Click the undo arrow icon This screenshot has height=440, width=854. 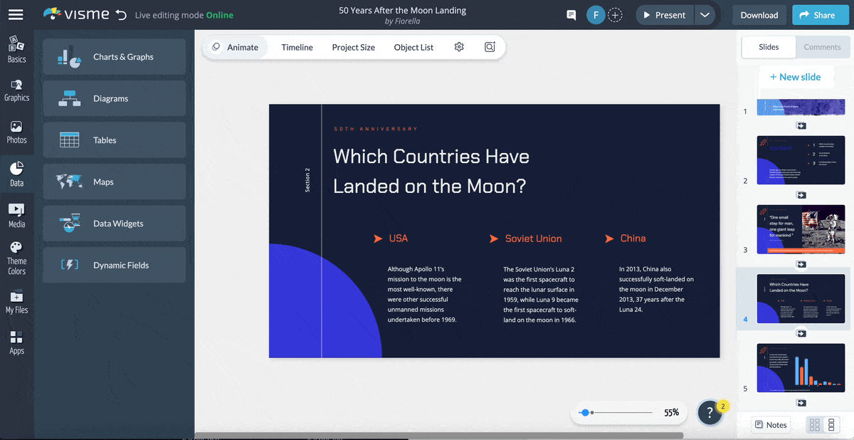pyautogui.click(x=121, y=15)
